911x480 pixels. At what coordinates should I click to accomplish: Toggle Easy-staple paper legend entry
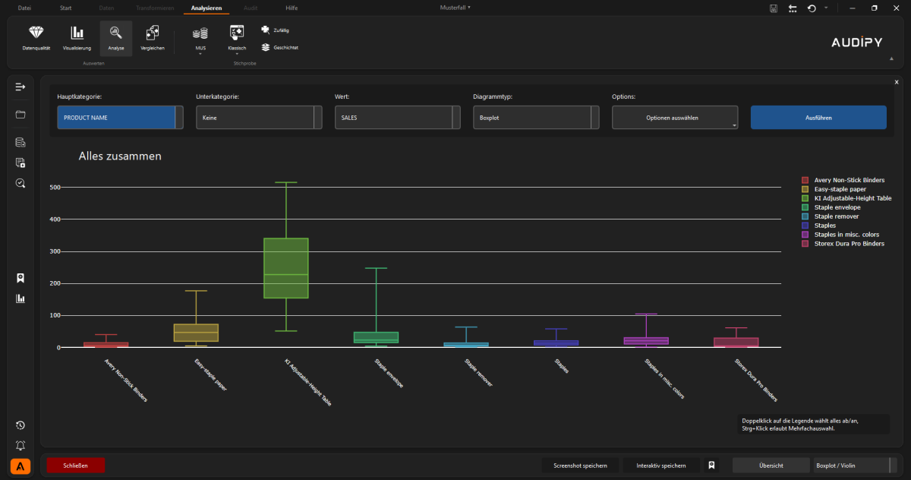(x=840, y=189)
